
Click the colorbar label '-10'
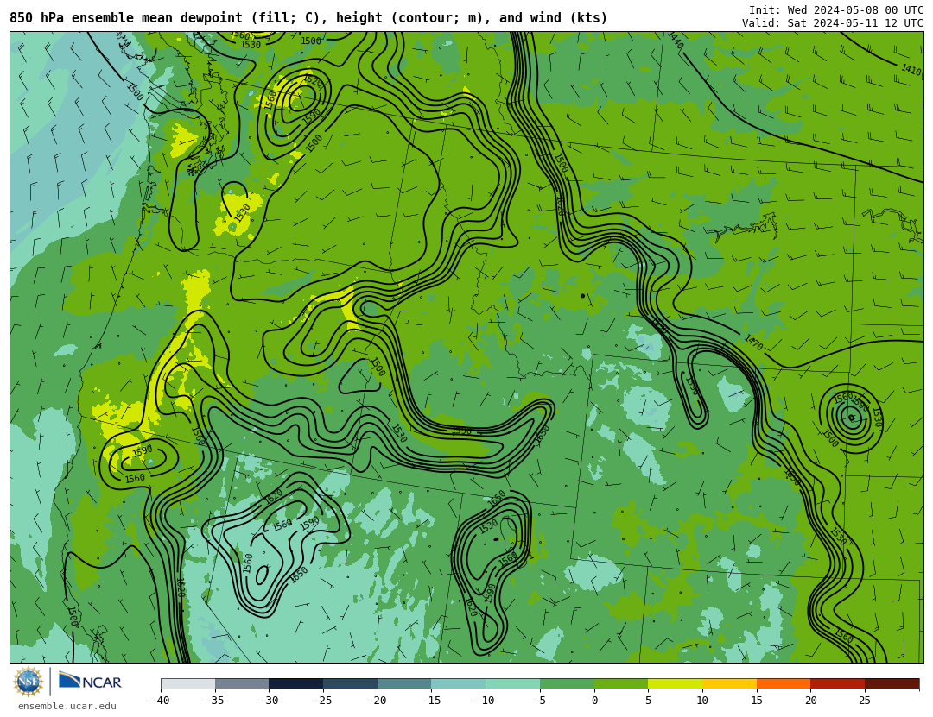point(485,701)
